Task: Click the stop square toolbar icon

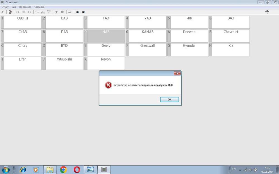Action: [23, 12]
